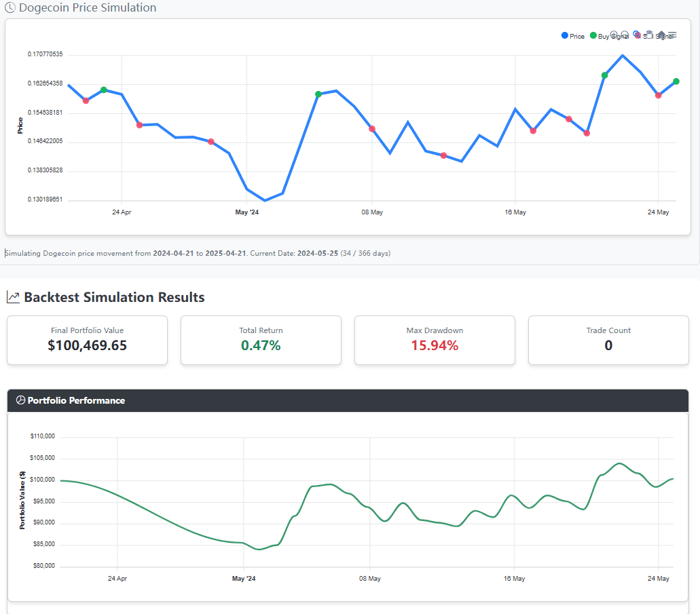Click the Max Drawdown label
The height and width of the screenshot is (614, 700).
(x=435, y=330)
